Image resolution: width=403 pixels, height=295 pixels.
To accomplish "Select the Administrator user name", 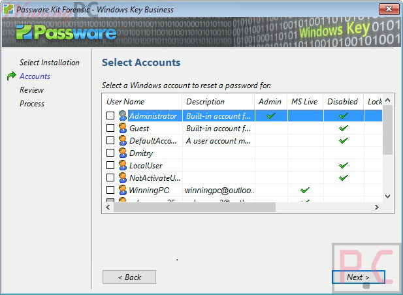I will (x=153, y=116).
